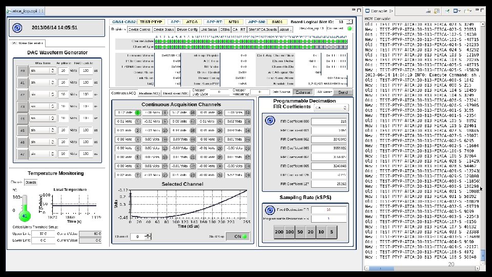Viewport: 492px width, 277px height.
Task: Open the Boards tab in Temperature Monitoring
Action: tap(31, 182)
